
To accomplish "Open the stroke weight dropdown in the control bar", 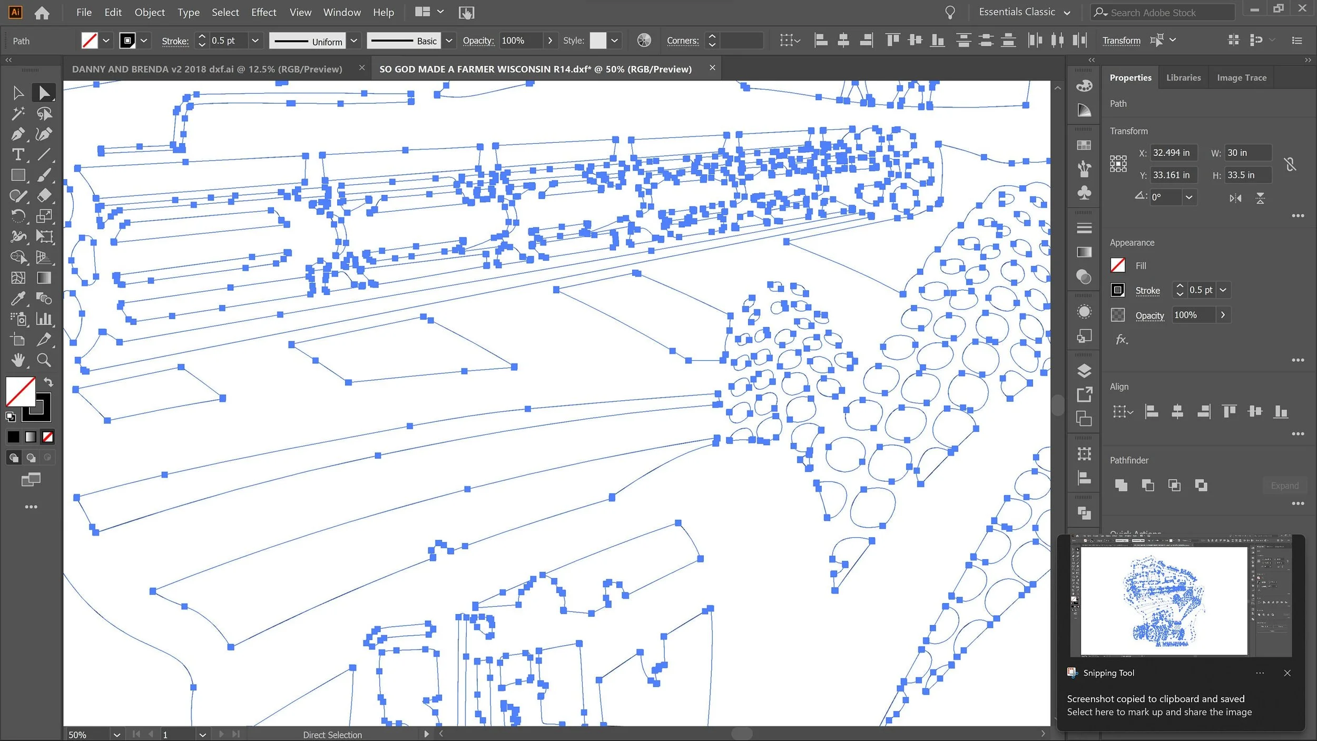I will coord(255,41).
